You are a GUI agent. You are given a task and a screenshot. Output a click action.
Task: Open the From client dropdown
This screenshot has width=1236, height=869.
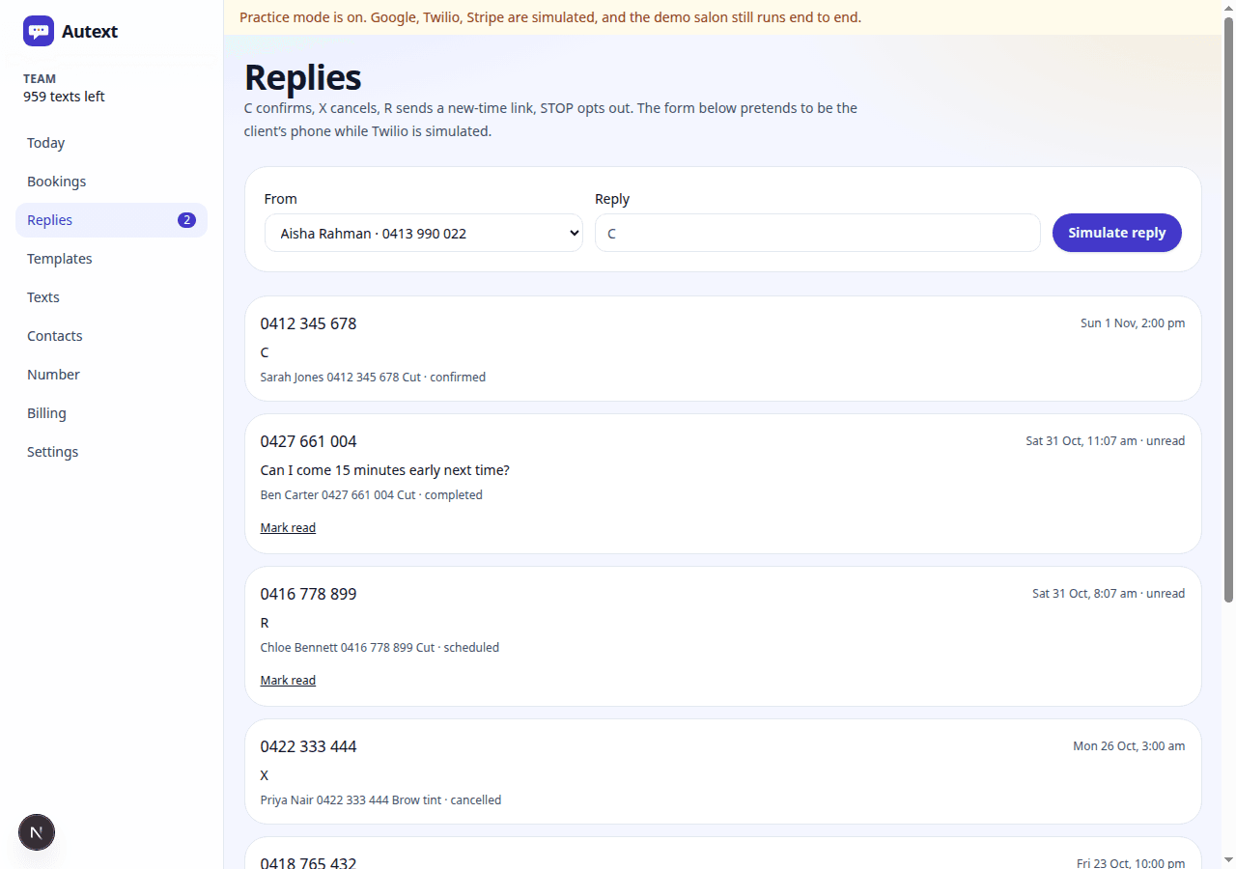(424, 233)
